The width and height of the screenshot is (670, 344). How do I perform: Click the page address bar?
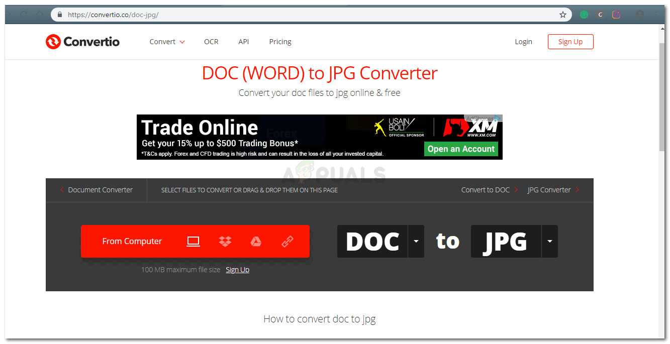point(201,15)
